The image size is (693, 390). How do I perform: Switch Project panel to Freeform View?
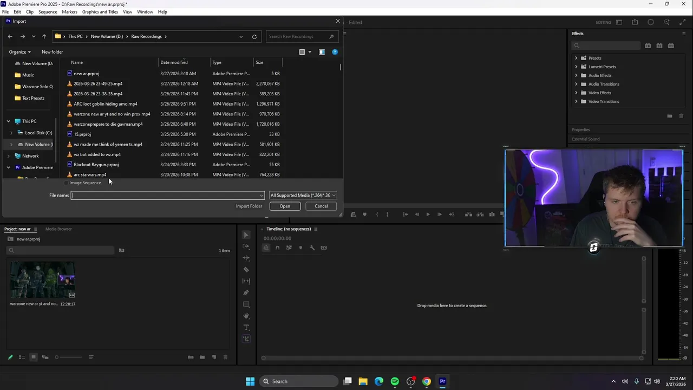[45, 357]
